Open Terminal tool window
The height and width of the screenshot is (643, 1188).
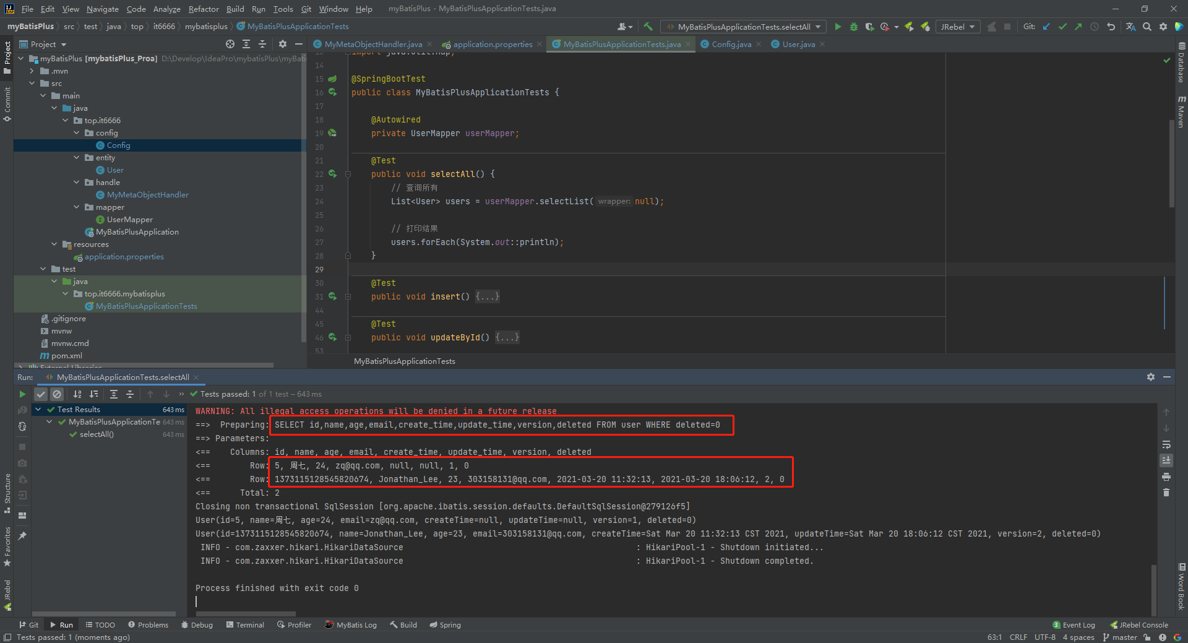coord(245,625)
